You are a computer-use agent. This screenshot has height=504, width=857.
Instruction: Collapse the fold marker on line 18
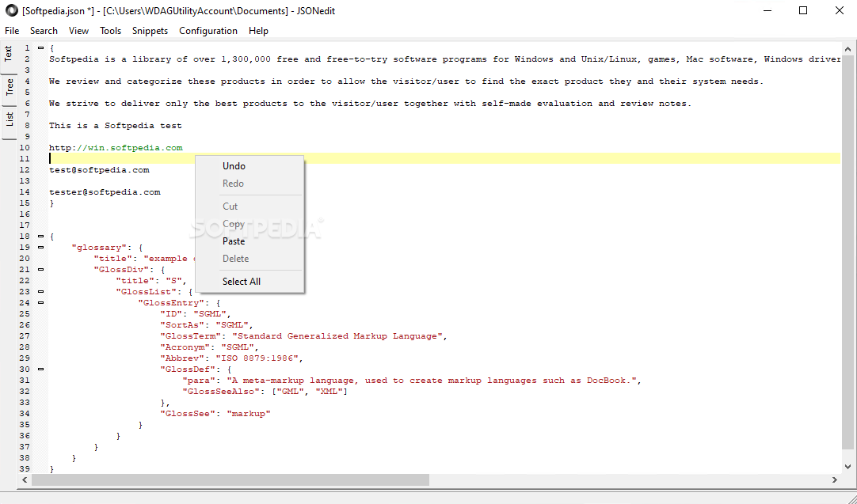coord(40,237)
